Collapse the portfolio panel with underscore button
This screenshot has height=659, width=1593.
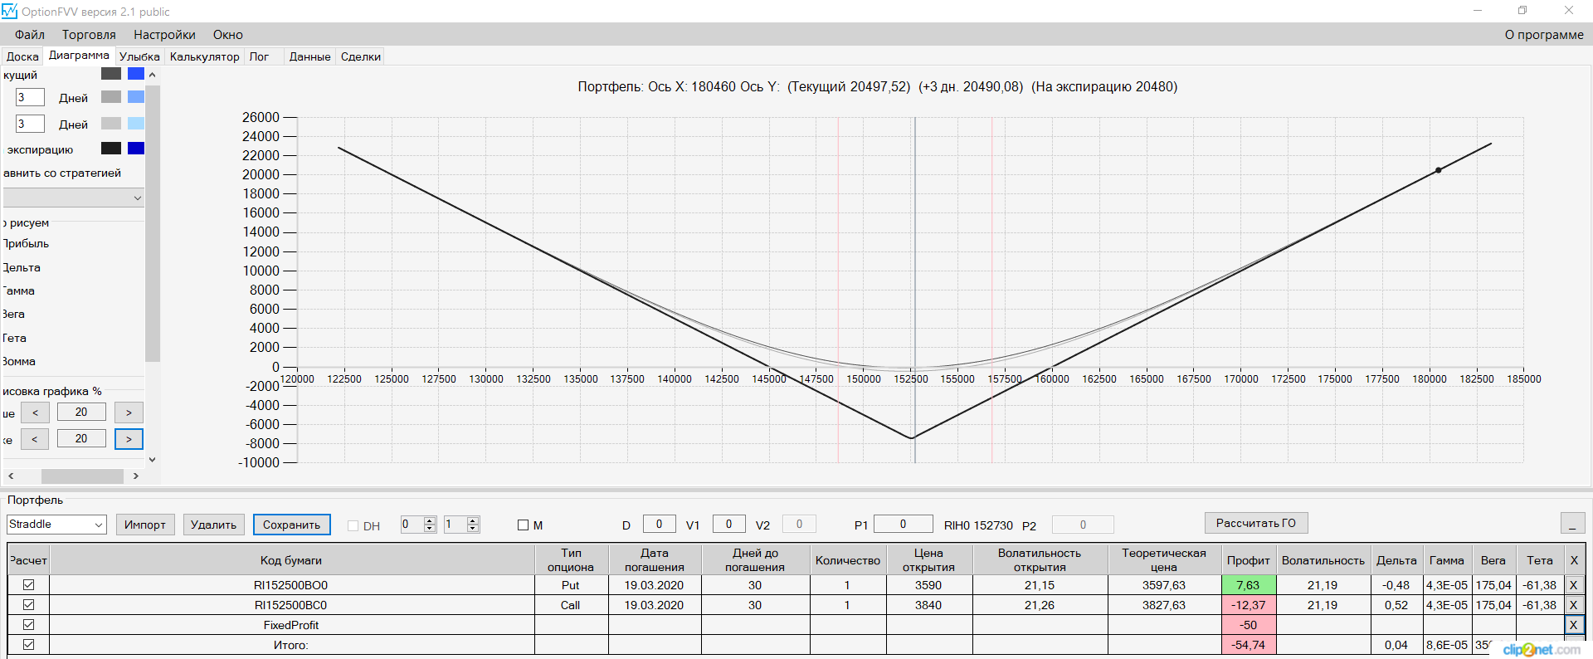(x=1572, y=524)
